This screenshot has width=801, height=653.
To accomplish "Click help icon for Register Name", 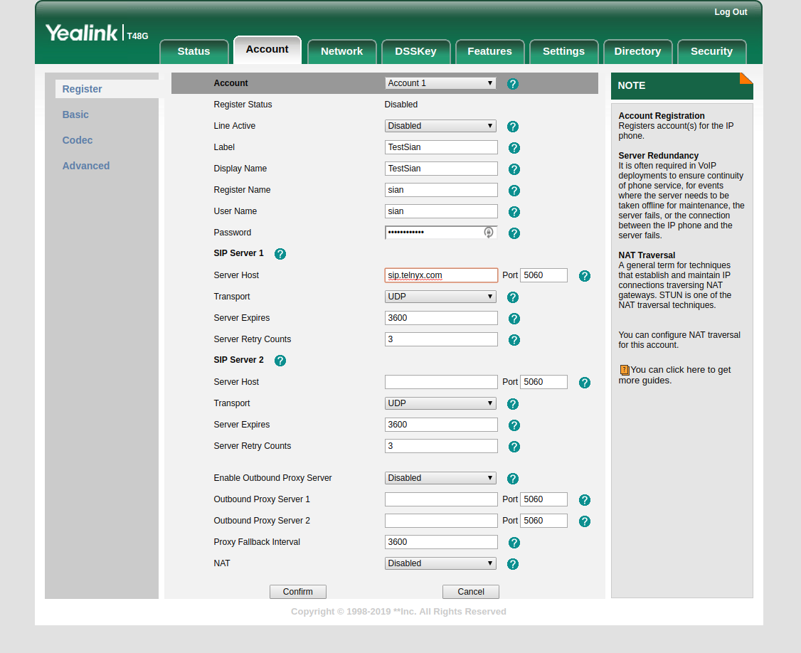I will (514, 191).
